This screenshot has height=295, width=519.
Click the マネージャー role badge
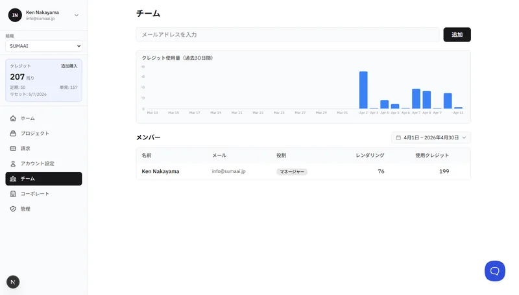click(x=291, y=172)
